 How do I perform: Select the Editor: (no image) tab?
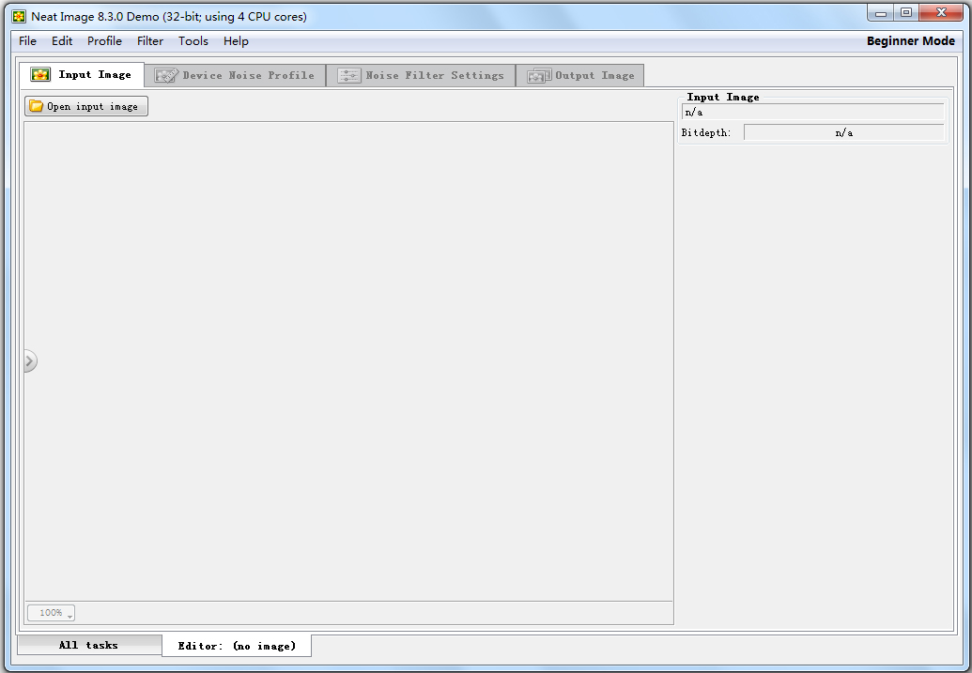[x=237, y=646]
